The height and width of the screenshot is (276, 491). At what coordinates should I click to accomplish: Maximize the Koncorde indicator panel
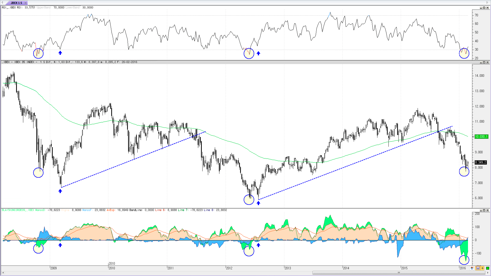tap(484, 210)
